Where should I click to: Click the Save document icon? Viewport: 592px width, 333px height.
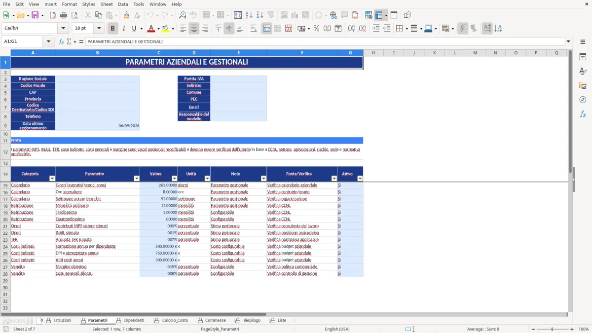[x=35, y=15]
